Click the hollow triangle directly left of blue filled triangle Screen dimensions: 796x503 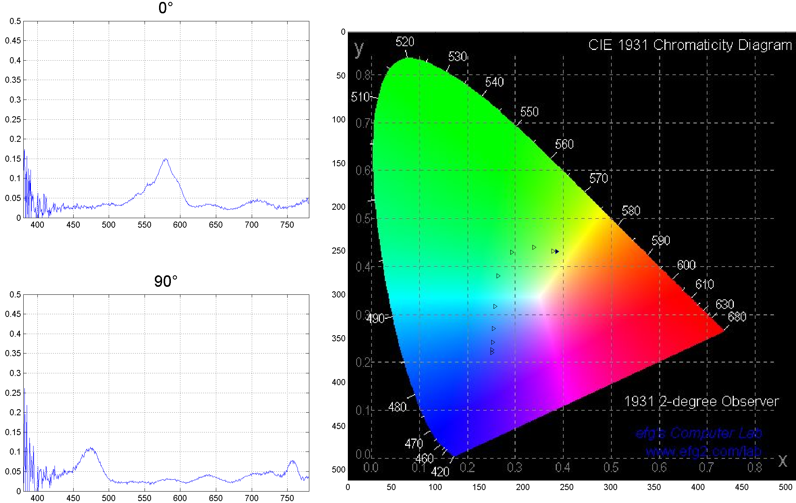tap(553, 251)
